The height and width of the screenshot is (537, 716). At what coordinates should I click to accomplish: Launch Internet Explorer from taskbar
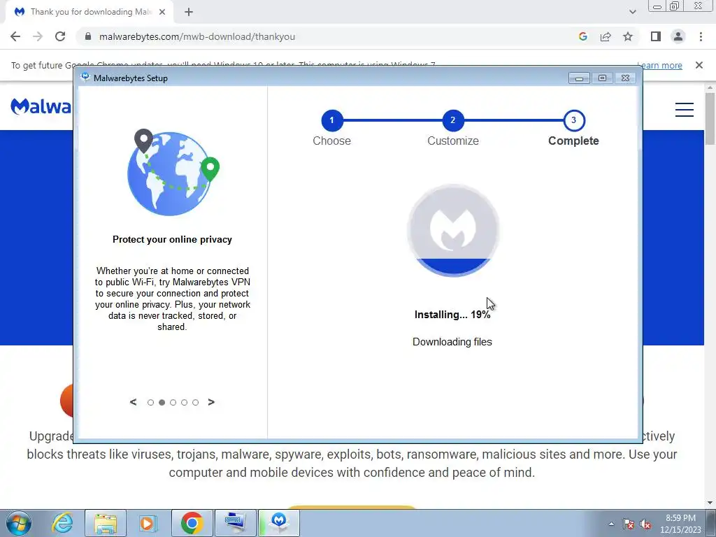click(62, 523)
